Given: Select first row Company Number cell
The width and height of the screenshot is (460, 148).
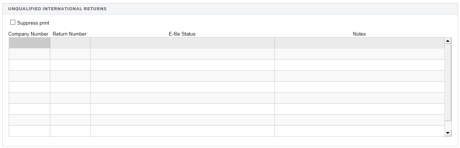Looking at the screenshot, I should tap(29, 43).
